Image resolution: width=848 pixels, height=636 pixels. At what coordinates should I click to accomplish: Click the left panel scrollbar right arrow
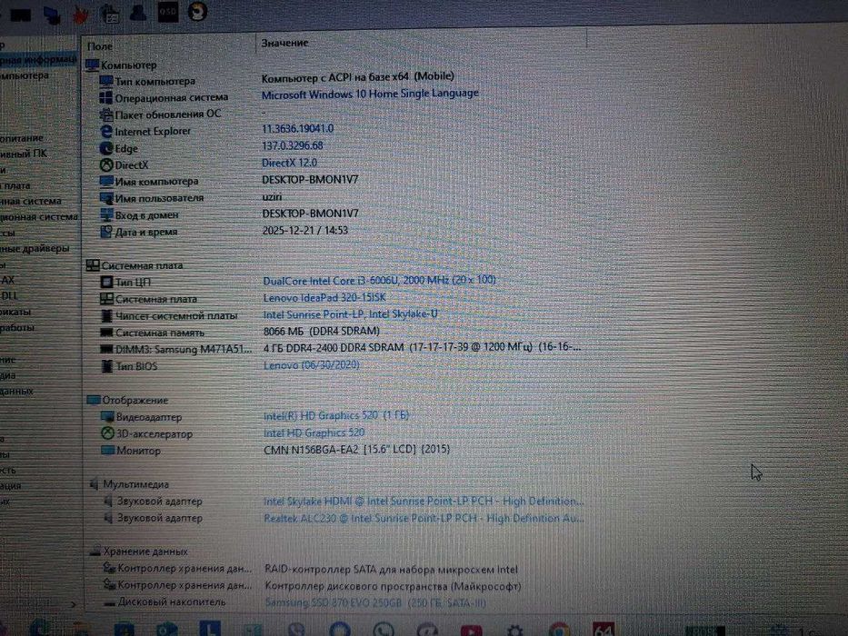(x=74, y=604)
